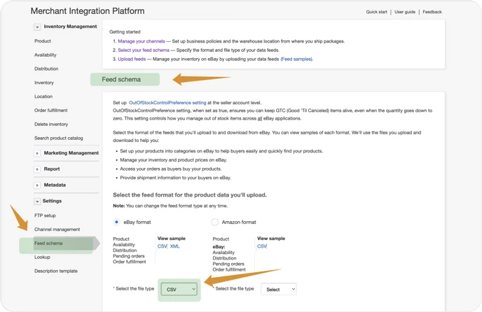The image size is (482, 312).
Task: Click the Settings heading label
Action: click(x=53, y=201)
